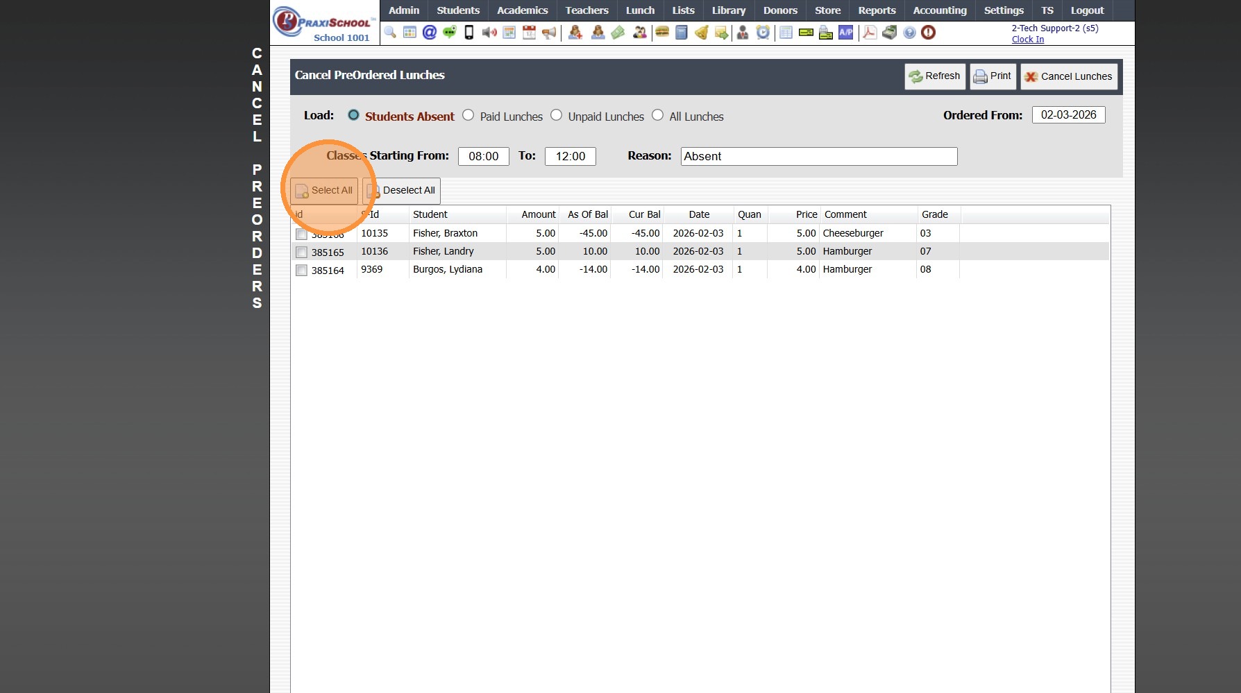
Task: Open the Students menu
Action: click(x=458, y=10)
